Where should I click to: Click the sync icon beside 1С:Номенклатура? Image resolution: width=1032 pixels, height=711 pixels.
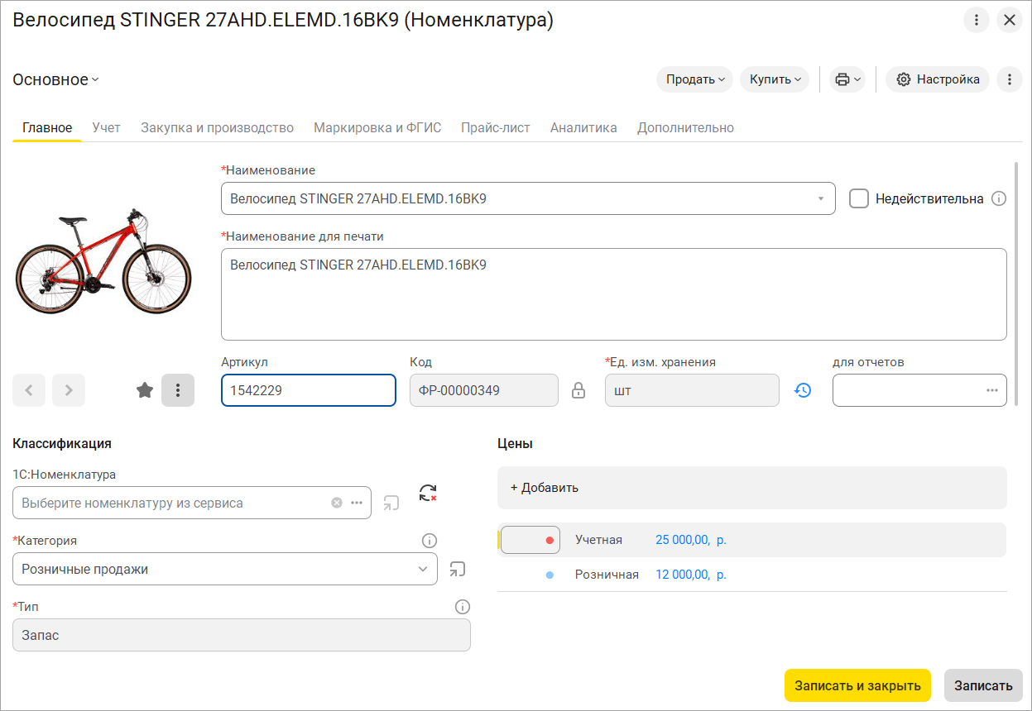[x=427, y=494]
